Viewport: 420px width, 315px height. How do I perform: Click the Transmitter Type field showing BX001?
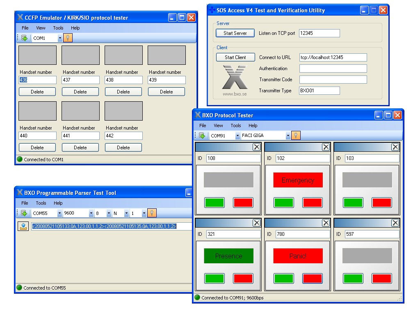pyautogui.click(x=319, y=91)
